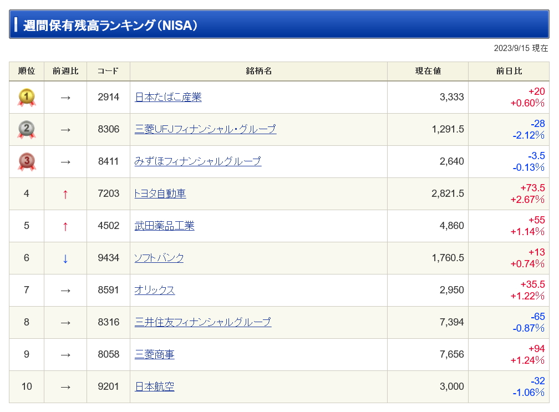
Task: Click the red up arrow beside トヨタ自動車
Action: pos(66,194)
